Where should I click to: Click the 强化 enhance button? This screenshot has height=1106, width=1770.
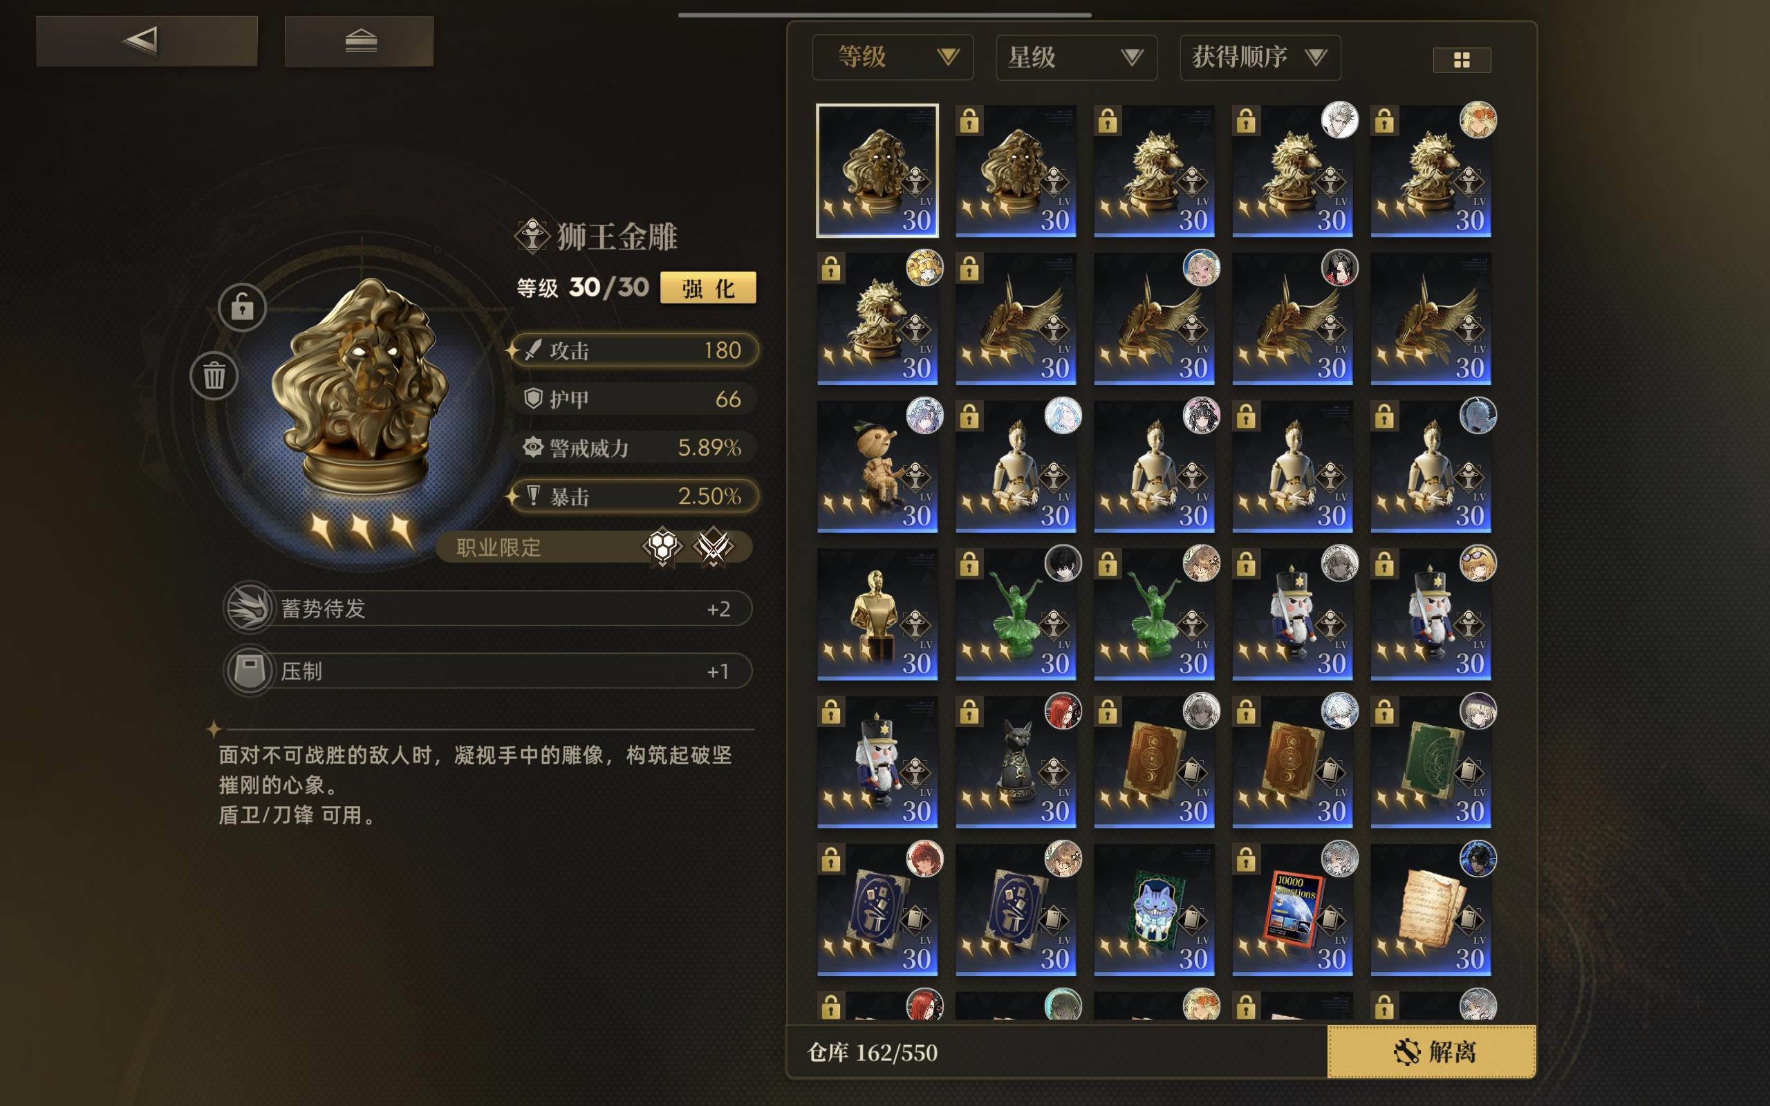point(708,288)
